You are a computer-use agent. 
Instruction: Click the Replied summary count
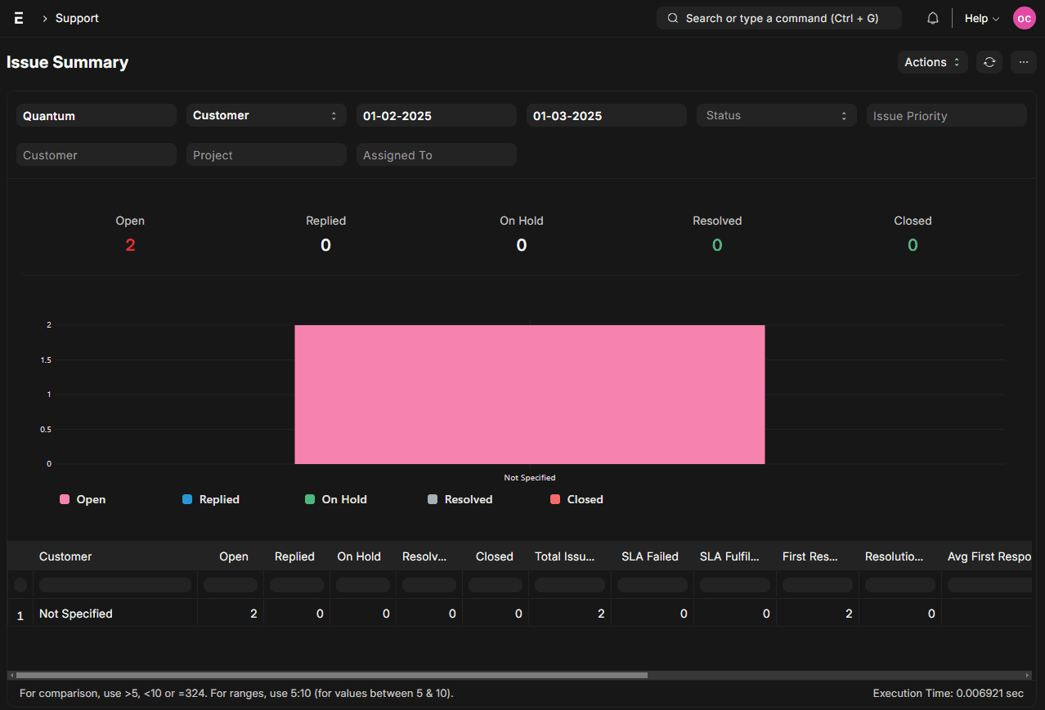325,245
